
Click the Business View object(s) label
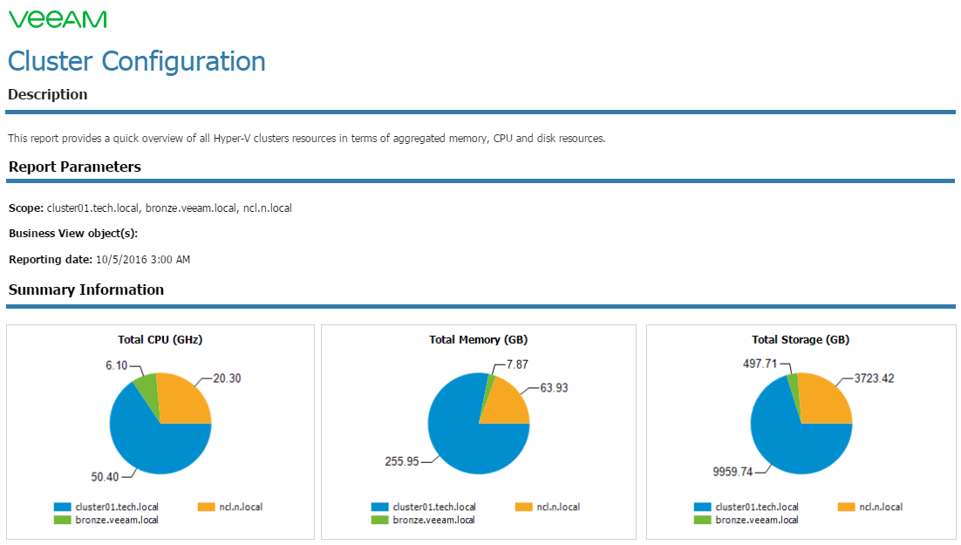tap(73, 234)
